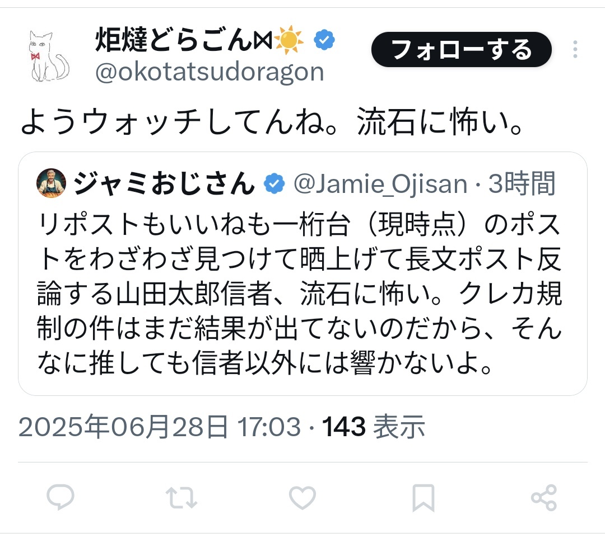Click verified badge beside ジャミおじさん
This screenshot has height=543, width=605.
coord(274,183)
